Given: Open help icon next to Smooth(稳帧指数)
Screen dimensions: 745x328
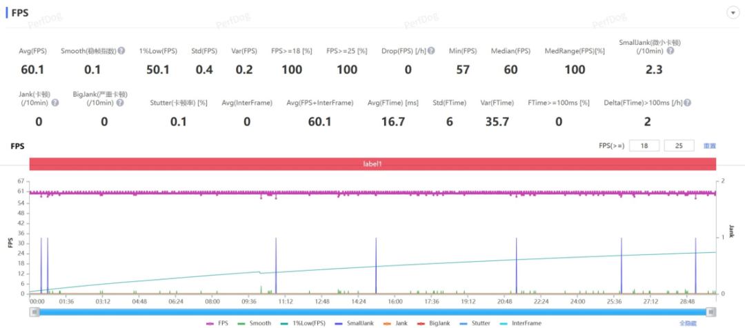Looking at the screenshot, I should pos(121,51).
